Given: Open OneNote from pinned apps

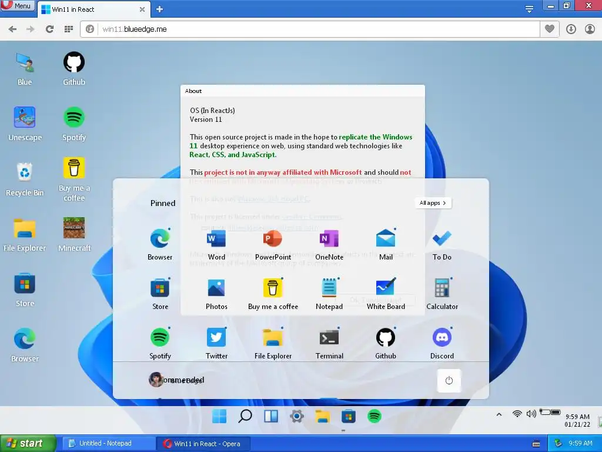Looking at the screenshot, I should click(x=329, y=244).
